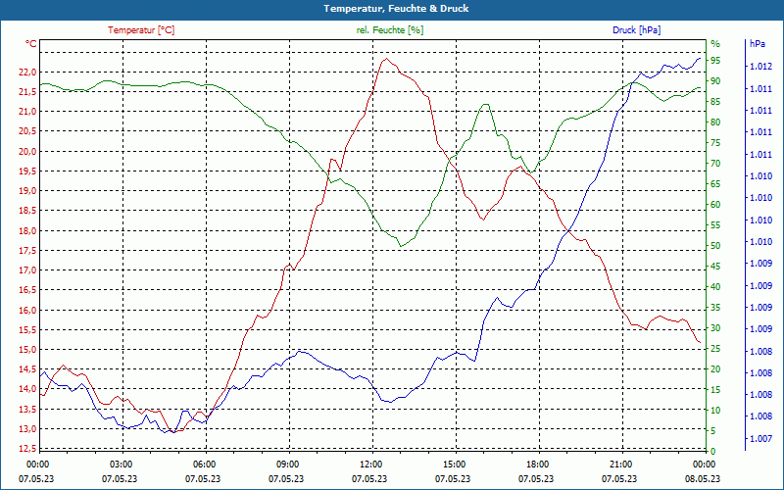Click the green "90" humidity axis tick
This screenshot has width=784, height=490.
point(715,81)
